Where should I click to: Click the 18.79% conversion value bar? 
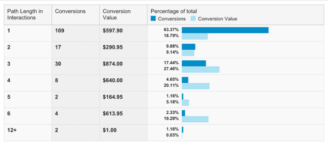pyautogui.click(x=195, y=36)
